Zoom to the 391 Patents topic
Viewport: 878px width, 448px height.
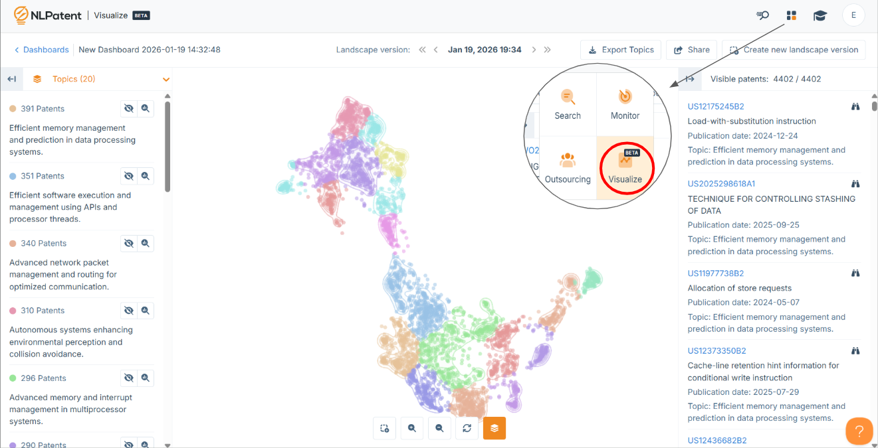pos(146,109)
